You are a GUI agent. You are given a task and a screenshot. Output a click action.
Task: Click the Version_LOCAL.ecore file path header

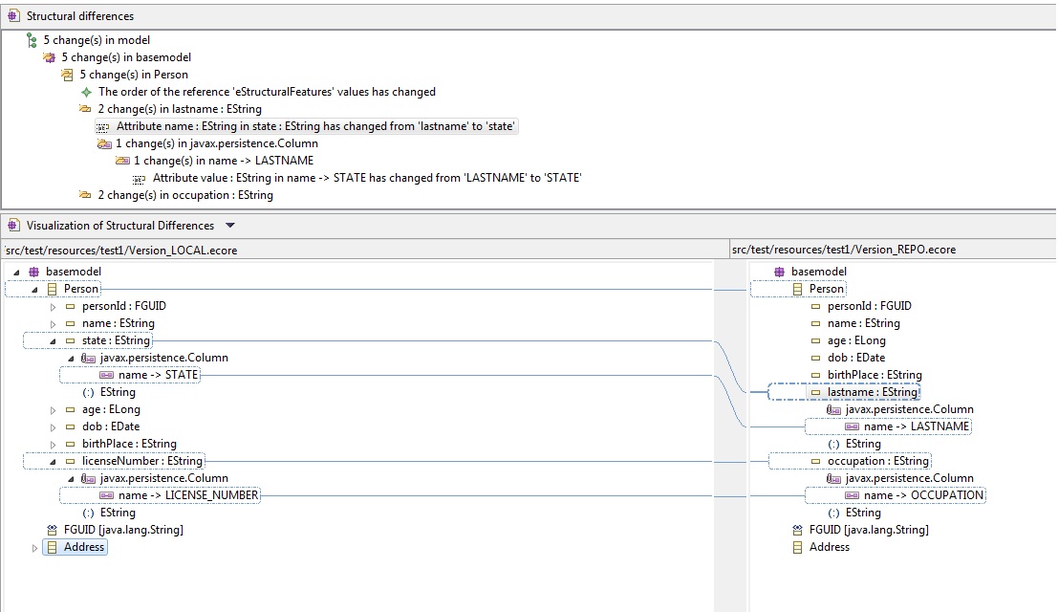click(121, 250)
